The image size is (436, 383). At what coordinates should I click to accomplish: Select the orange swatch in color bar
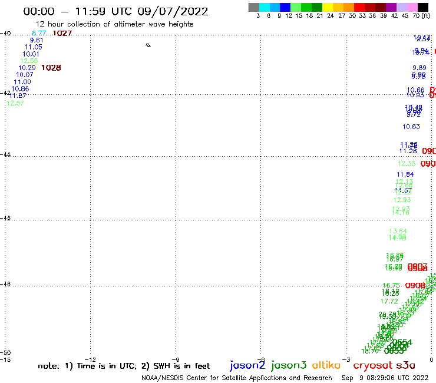(x=349, y=7)
